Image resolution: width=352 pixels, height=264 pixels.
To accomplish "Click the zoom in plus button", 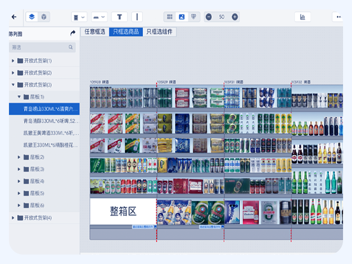I will (235, 17).
